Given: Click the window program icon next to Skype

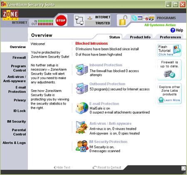Looking at the screenshot, I should click(x=140, y=18).
